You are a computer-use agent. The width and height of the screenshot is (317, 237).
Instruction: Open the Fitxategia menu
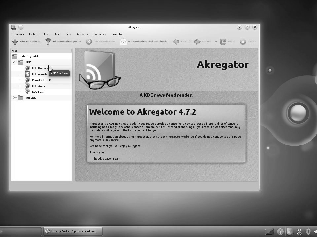coord(18,34)
